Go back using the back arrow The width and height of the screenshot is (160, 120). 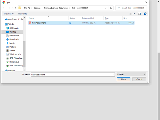(4, 8)
